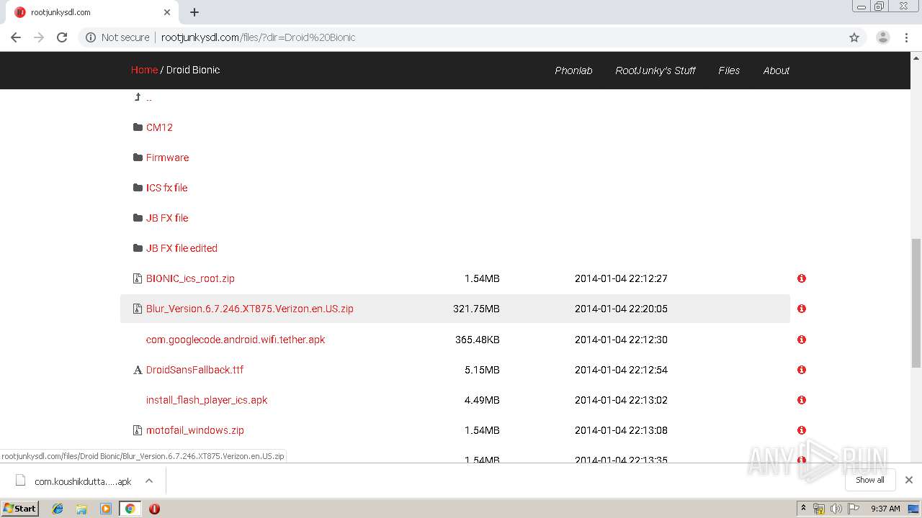Click the volume icon in the system tray
Screen dimensions: 922x518
[x=836, y=509]
